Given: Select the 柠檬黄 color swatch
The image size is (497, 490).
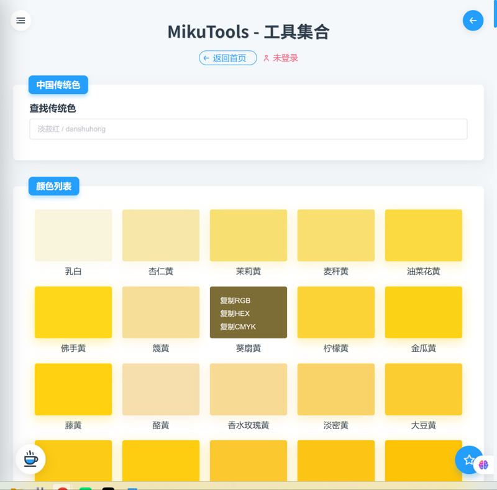Looking at the screenshot, I should tap(336, 312).
